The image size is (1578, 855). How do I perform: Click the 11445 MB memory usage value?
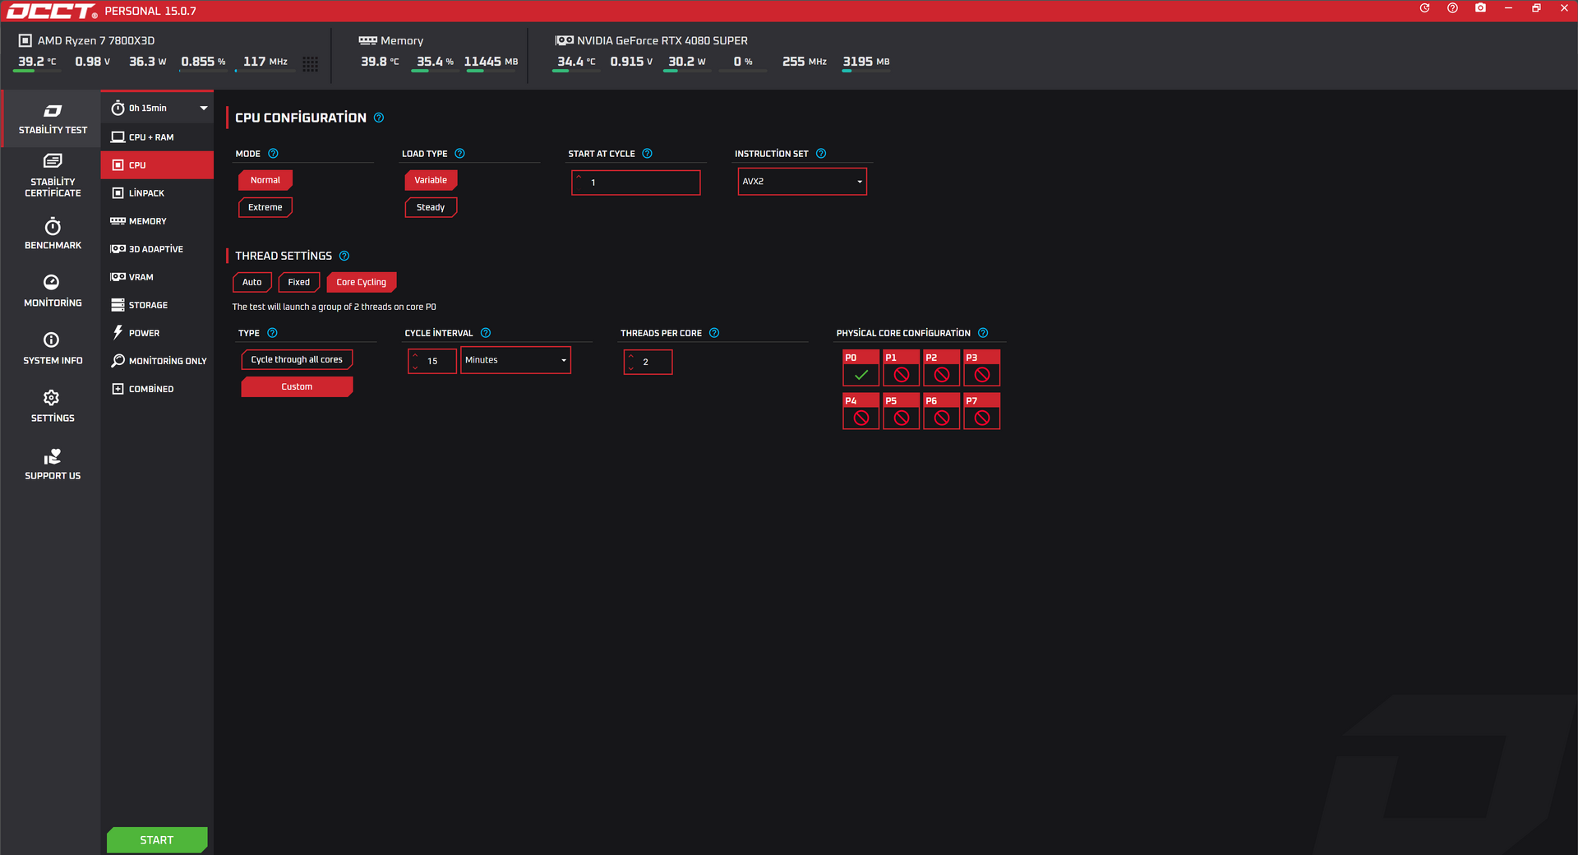(491, 62)
